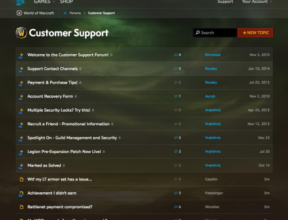Click the WoW emblem beside Customer Support heading
Viewport: 288px width, 220px height.
(x=21, y=33)
